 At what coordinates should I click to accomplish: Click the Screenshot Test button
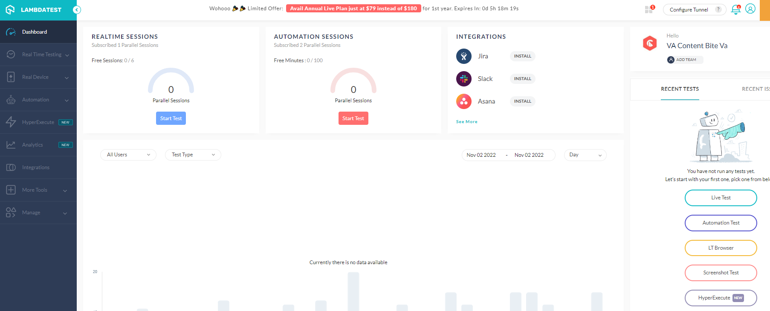(x=721, y=273)
